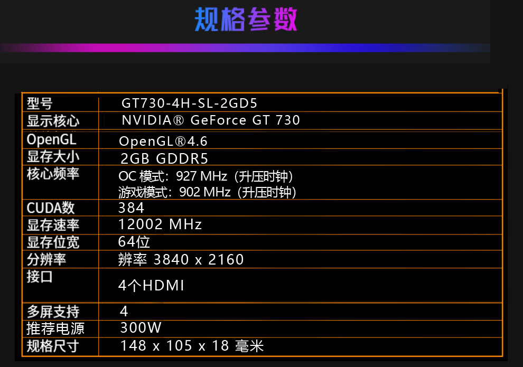
Task: Select the CUDA数 value 384
Action: click(x=131, y=208)
